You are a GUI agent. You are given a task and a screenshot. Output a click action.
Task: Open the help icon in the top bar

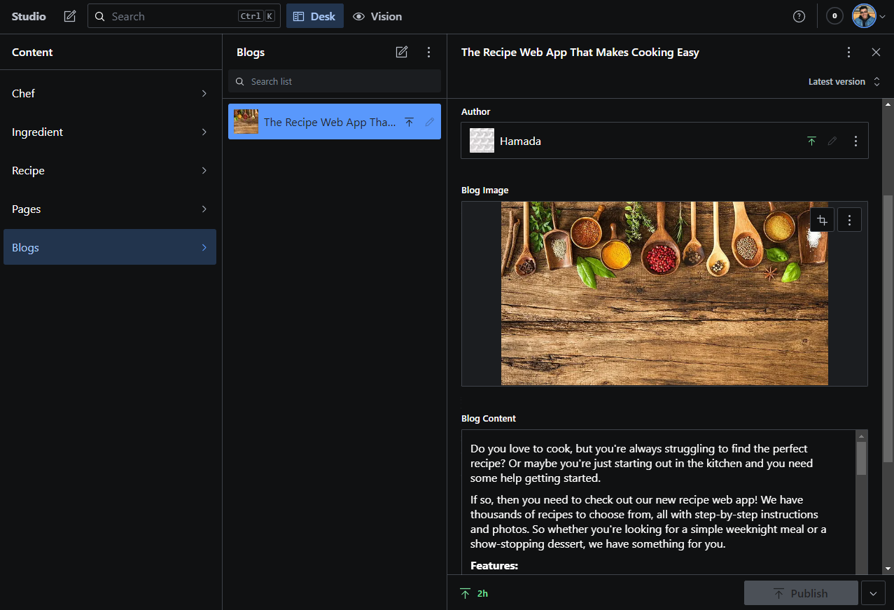pos(799,16)
